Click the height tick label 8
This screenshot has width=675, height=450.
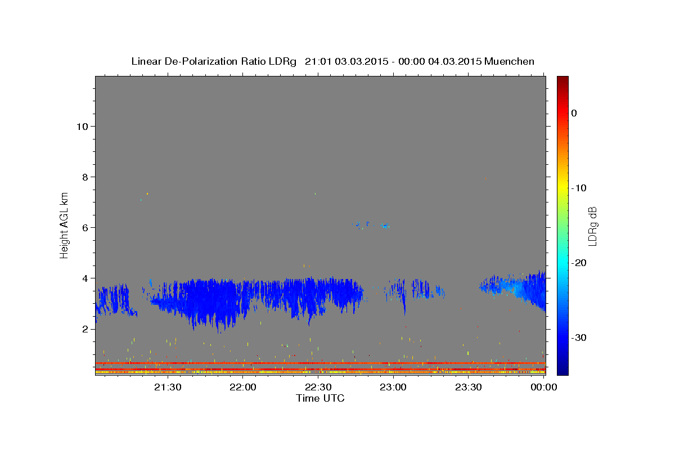(84, 177)
